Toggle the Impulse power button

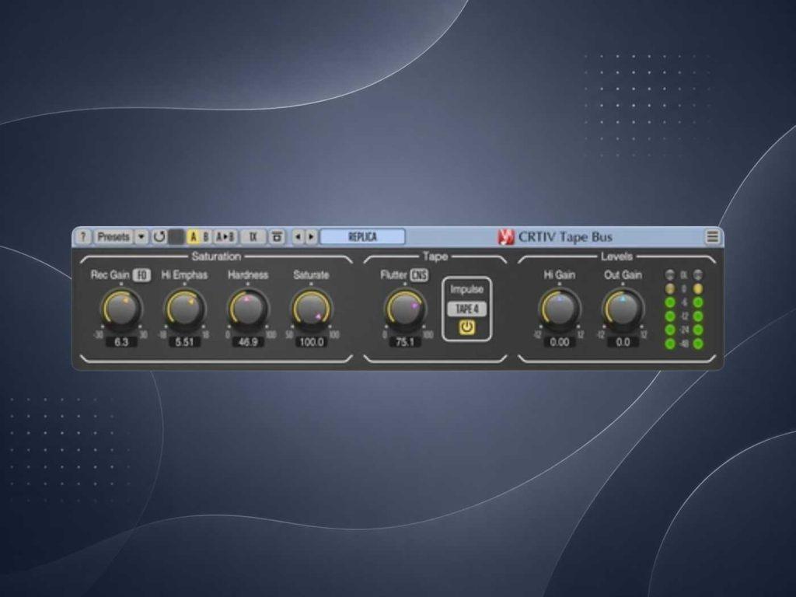pyautogui.click(x=466, y=327)
